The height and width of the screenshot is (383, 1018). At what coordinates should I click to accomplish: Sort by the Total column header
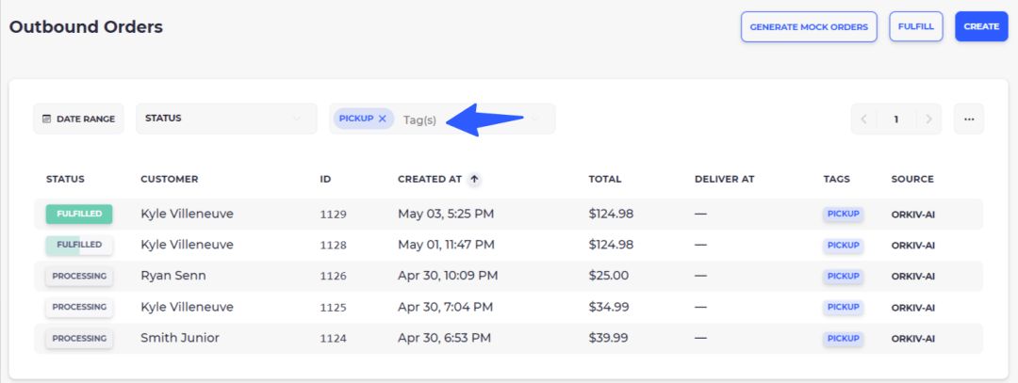[605, 180]
